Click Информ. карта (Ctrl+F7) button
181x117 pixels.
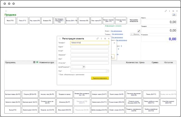(x=99, y=94)
